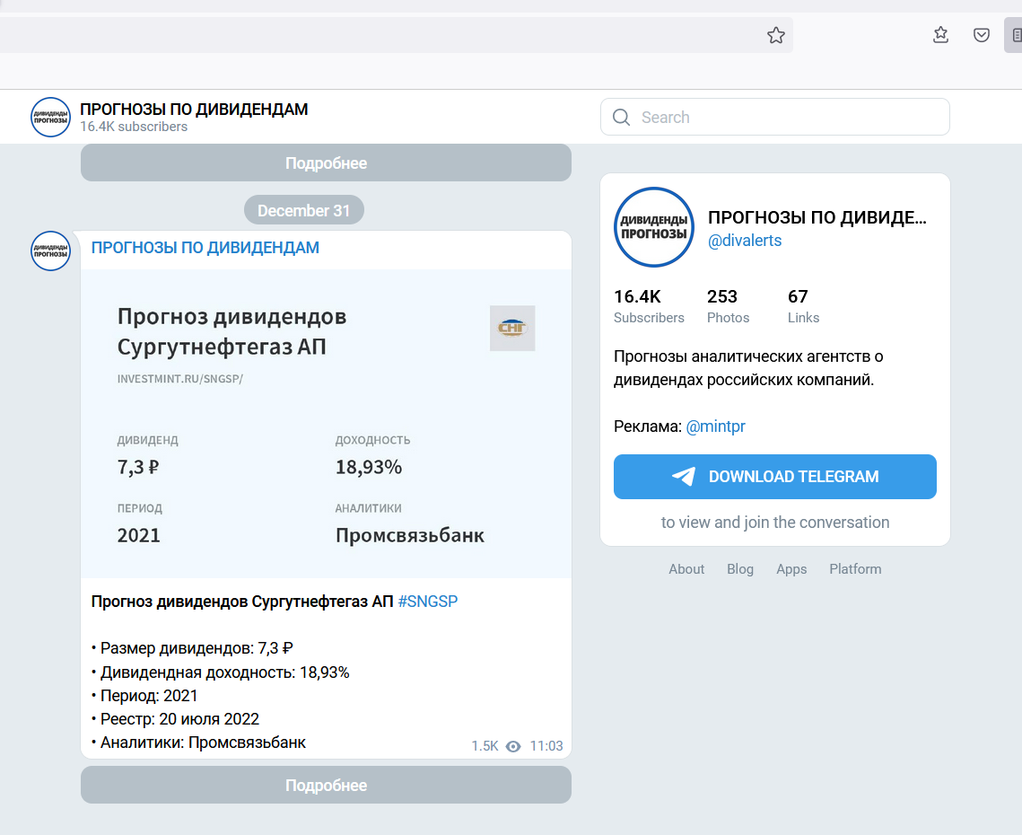Open the Platform footer link
This screenshot has height=835, width=1022.
point(855,569)
